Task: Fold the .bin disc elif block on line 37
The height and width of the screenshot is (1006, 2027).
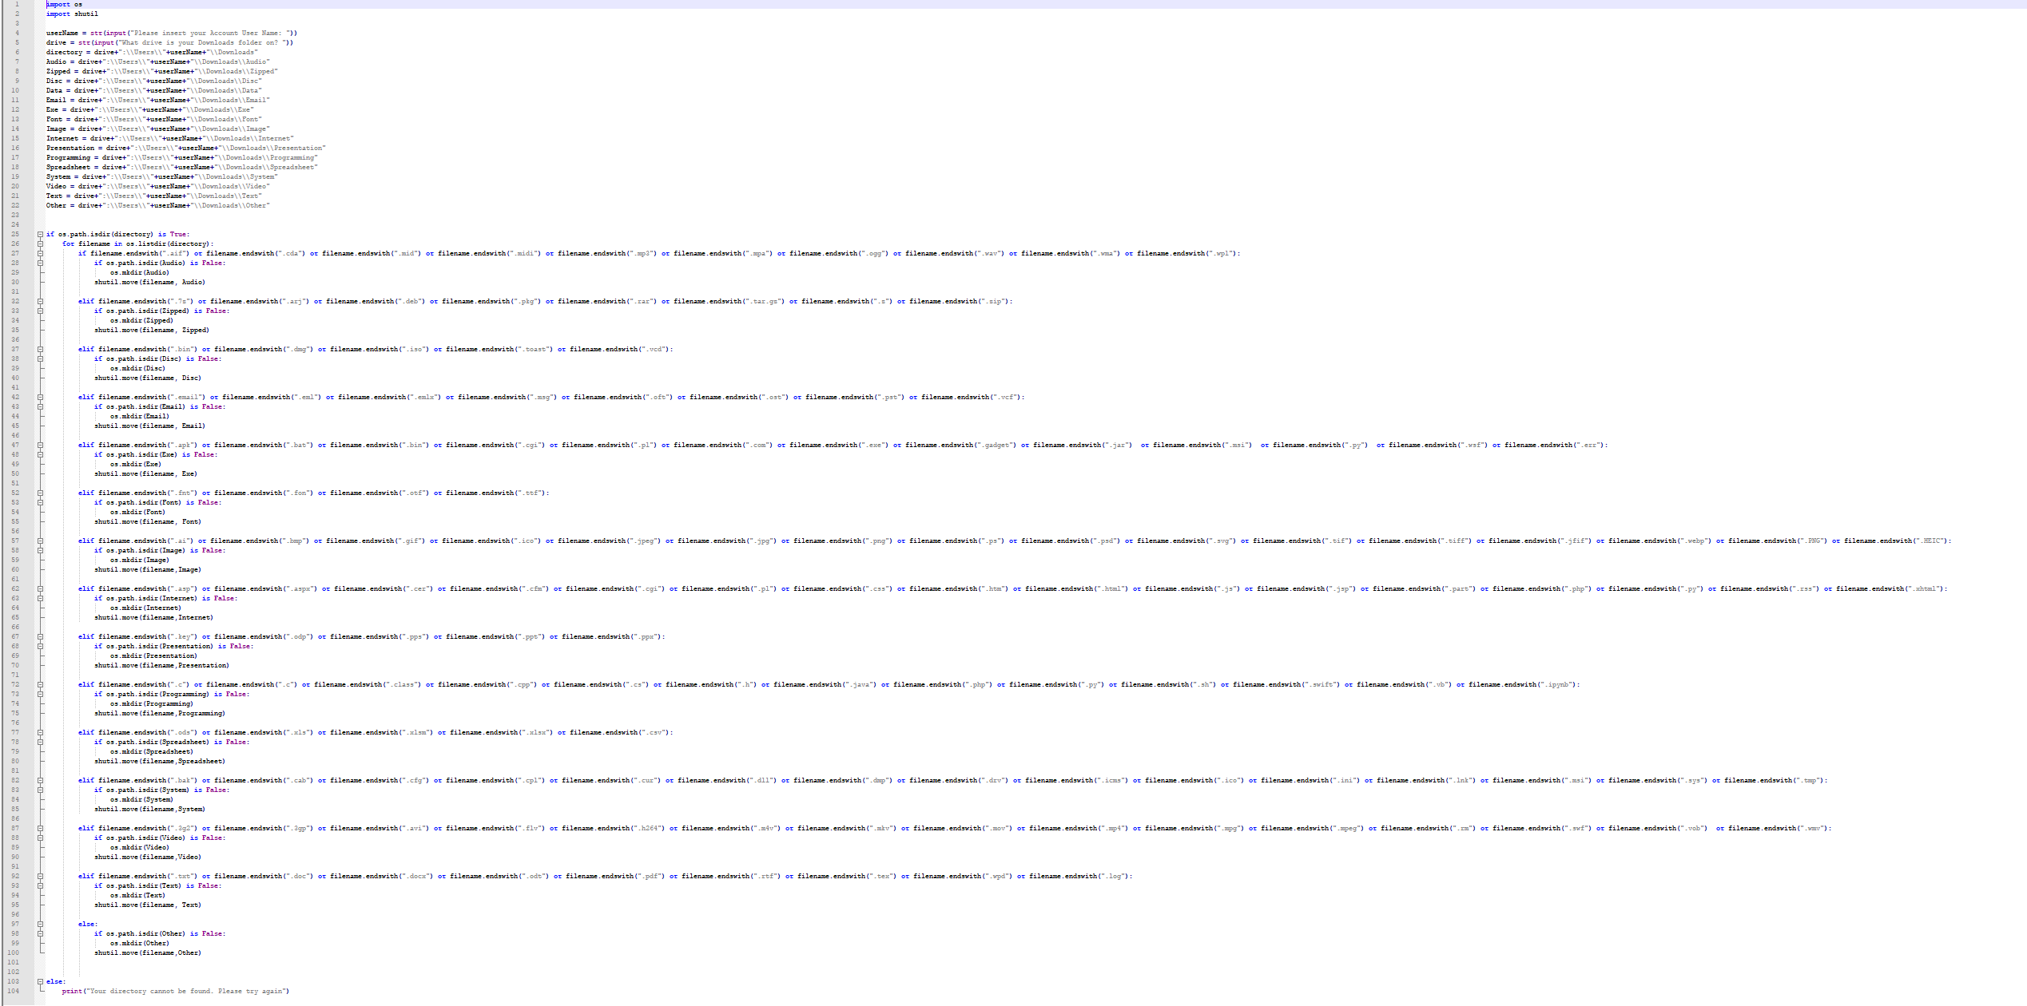Action: tap(40, 349)
